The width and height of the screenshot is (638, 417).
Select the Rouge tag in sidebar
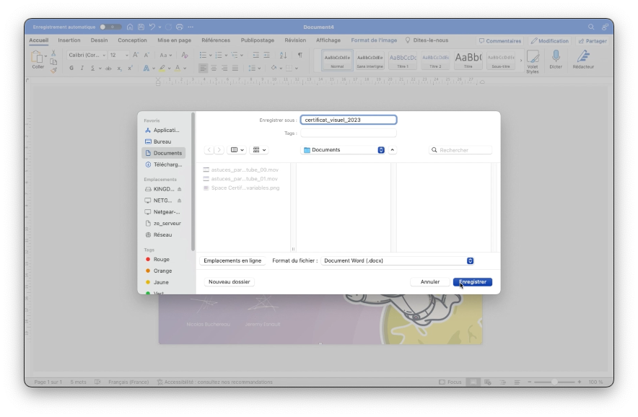[161, 259]
